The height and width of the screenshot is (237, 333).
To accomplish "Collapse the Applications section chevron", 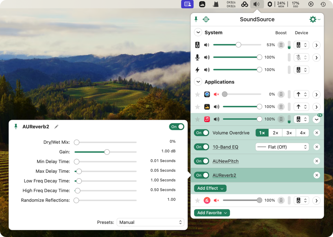I will [x=198, y=82].
